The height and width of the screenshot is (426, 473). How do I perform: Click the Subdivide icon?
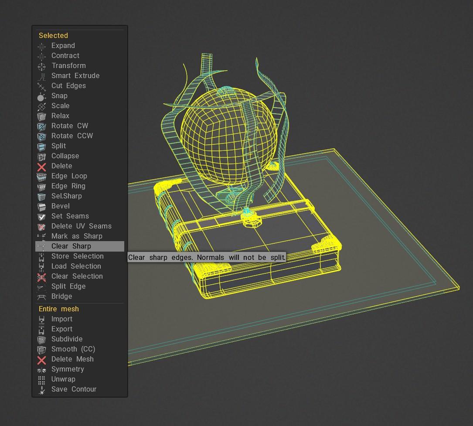(41, 339)
